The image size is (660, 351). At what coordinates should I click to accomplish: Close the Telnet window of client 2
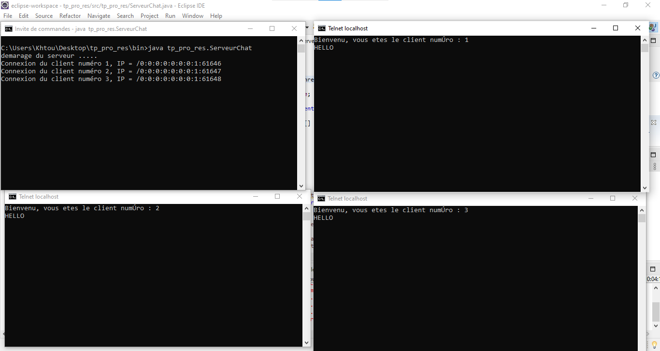pyautogui.click(x=300, y=196)
